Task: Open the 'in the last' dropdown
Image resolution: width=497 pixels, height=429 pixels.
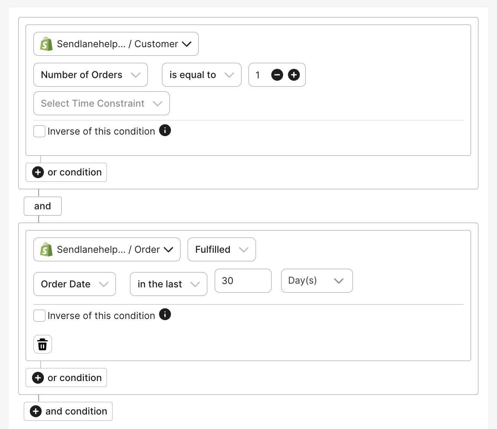Action: (x=168, y=284)
